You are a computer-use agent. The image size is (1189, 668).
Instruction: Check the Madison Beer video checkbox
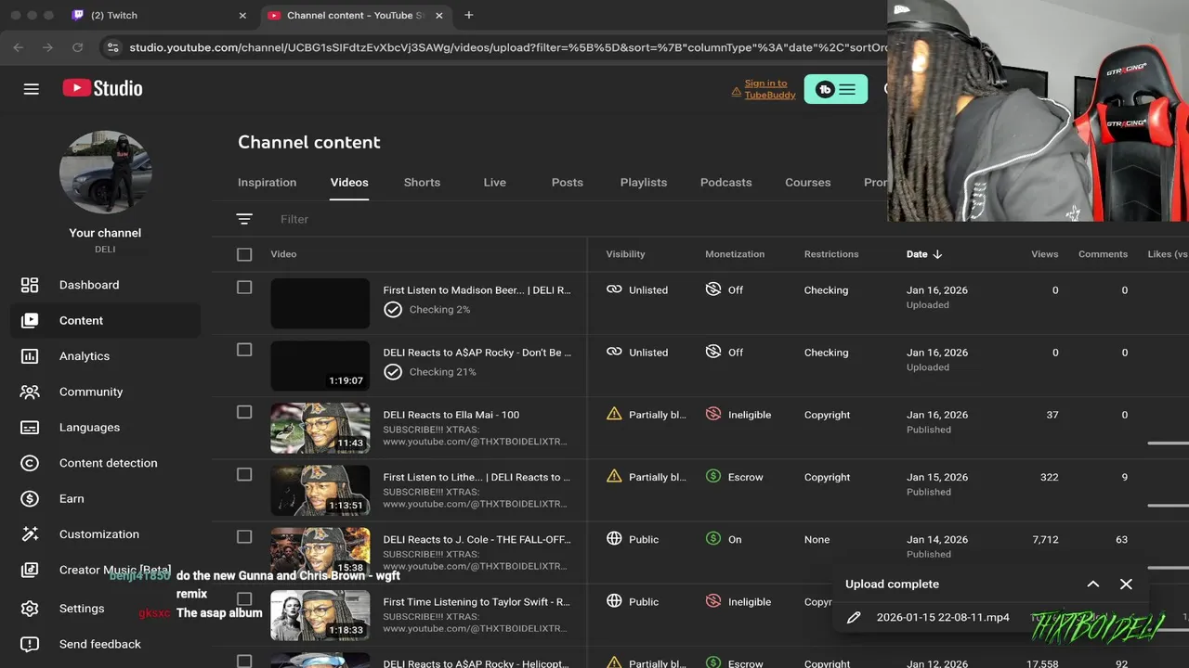click(x=244, y=288)
